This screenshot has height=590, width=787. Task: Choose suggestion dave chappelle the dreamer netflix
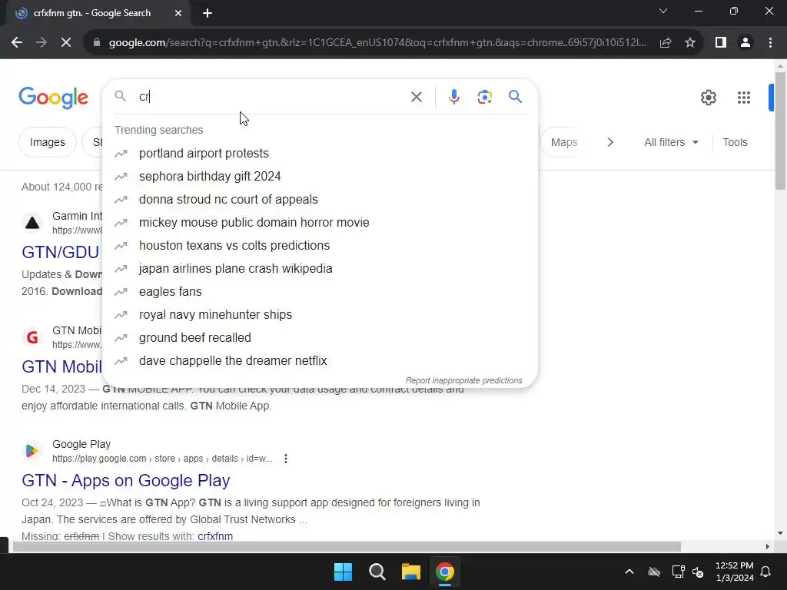(x=320, y=361)
